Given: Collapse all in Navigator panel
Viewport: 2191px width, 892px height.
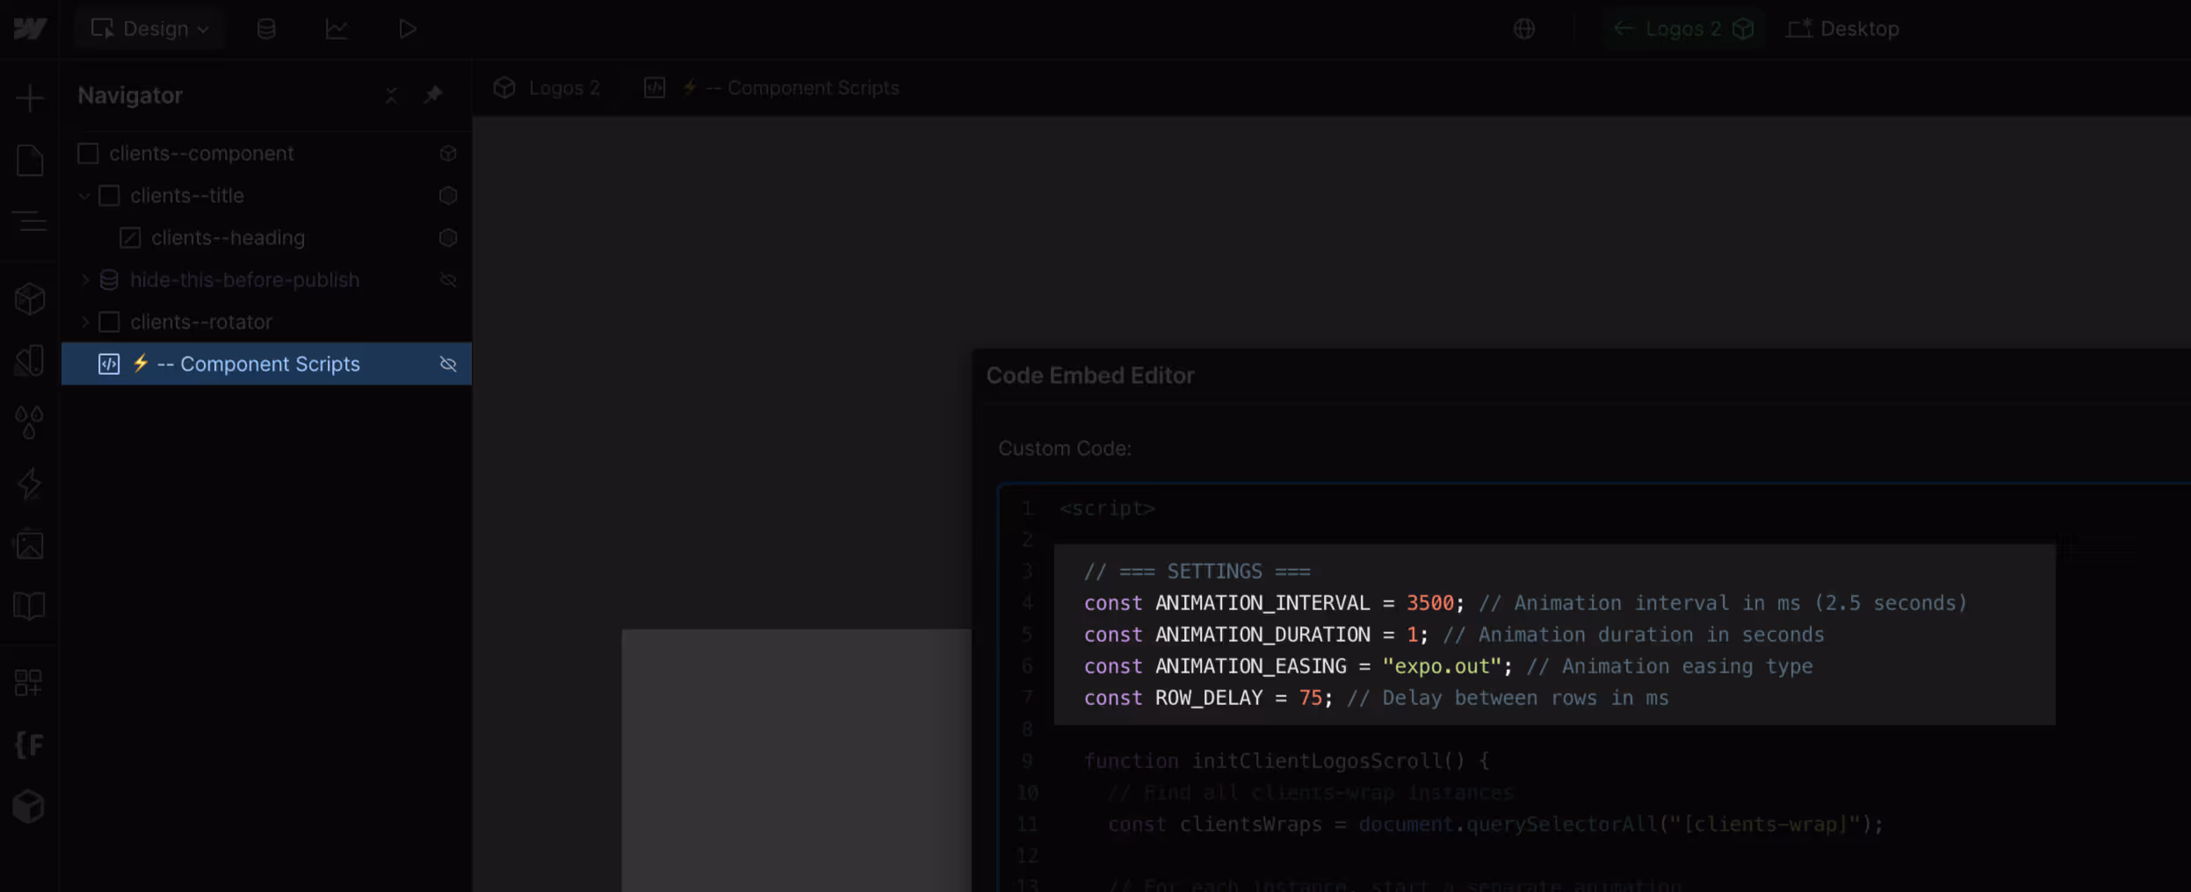Looking at the screenshot, I should (x=392, y=95).
